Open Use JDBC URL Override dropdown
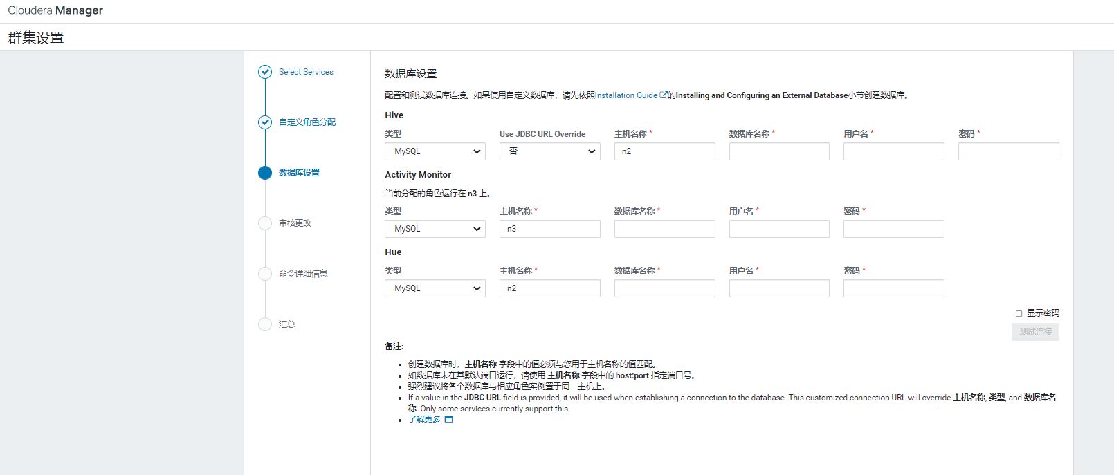The image size is (1114, 475). pos(550,151)
